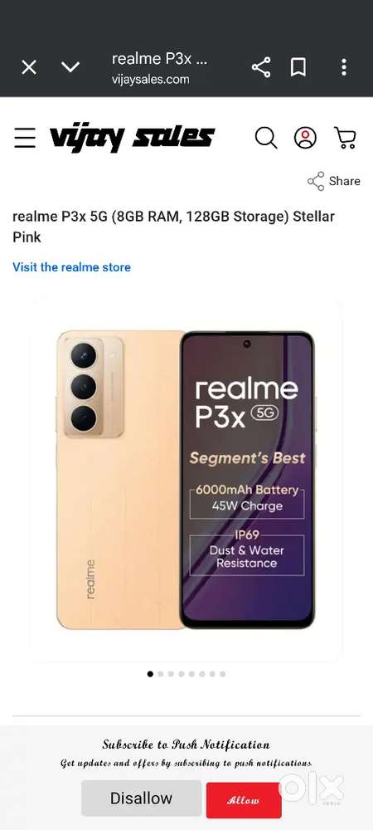The height and width of the screenshot is (830, 373).
Task: Select the fourth carousel dot
Action: [x=182, y=674]
